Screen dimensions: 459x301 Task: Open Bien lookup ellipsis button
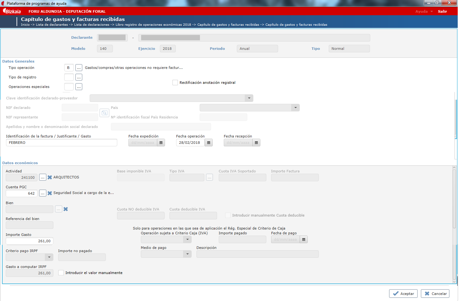tap(58, 209)
